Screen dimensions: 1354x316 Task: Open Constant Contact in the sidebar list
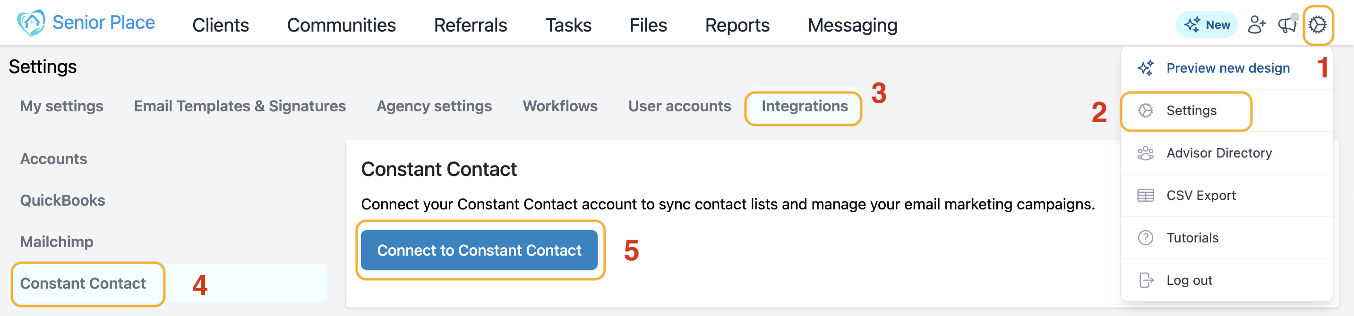point(83,283)
